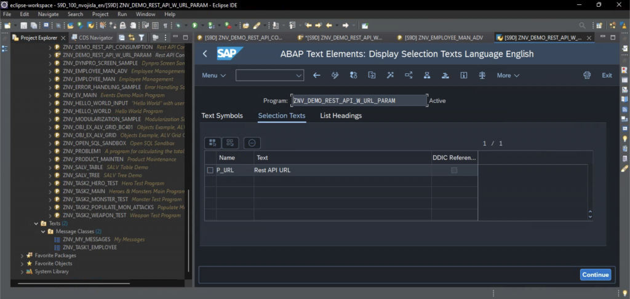
Task: Open the Navigate menu
Action: [x=48, y=14]
